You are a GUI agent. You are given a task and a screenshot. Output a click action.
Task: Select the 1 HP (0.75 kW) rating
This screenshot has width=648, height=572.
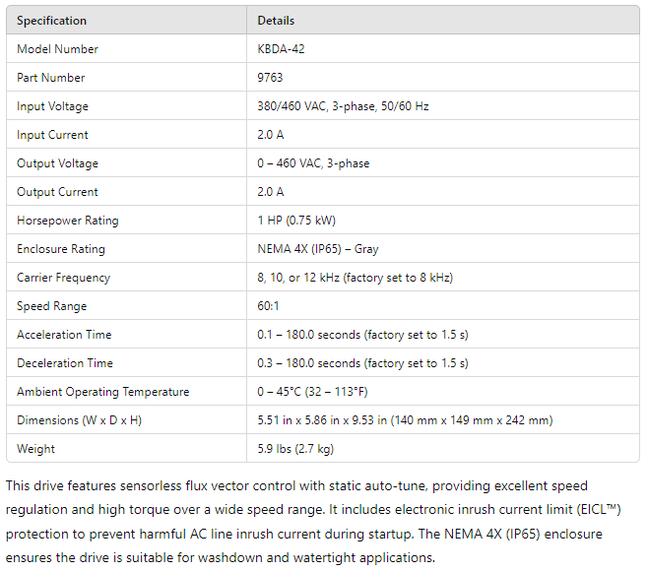(296, 221)
